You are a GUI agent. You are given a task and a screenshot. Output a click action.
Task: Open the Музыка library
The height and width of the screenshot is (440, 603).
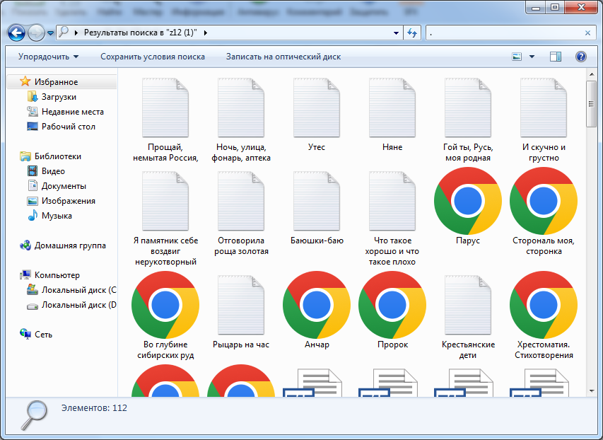click(x=57, y=216)
